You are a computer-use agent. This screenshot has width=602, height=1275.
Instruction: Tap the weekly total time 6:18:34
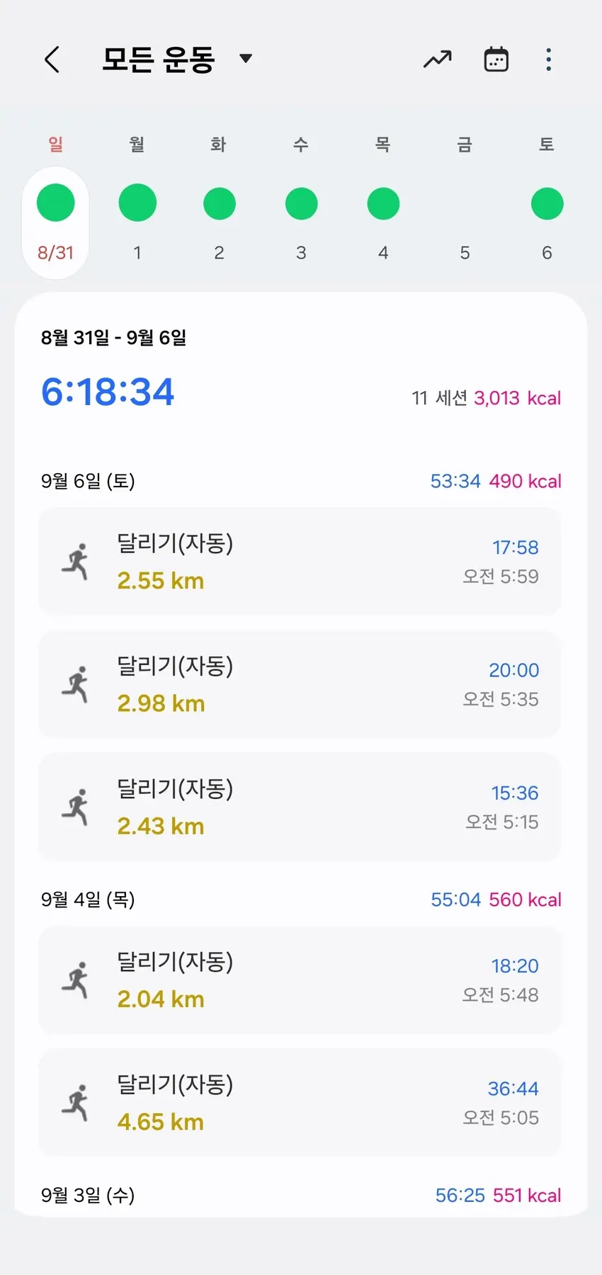click(108, 392)
